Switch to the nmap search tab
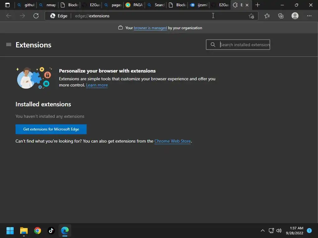Viewport: 318px width, 238px height. point(48,5)
